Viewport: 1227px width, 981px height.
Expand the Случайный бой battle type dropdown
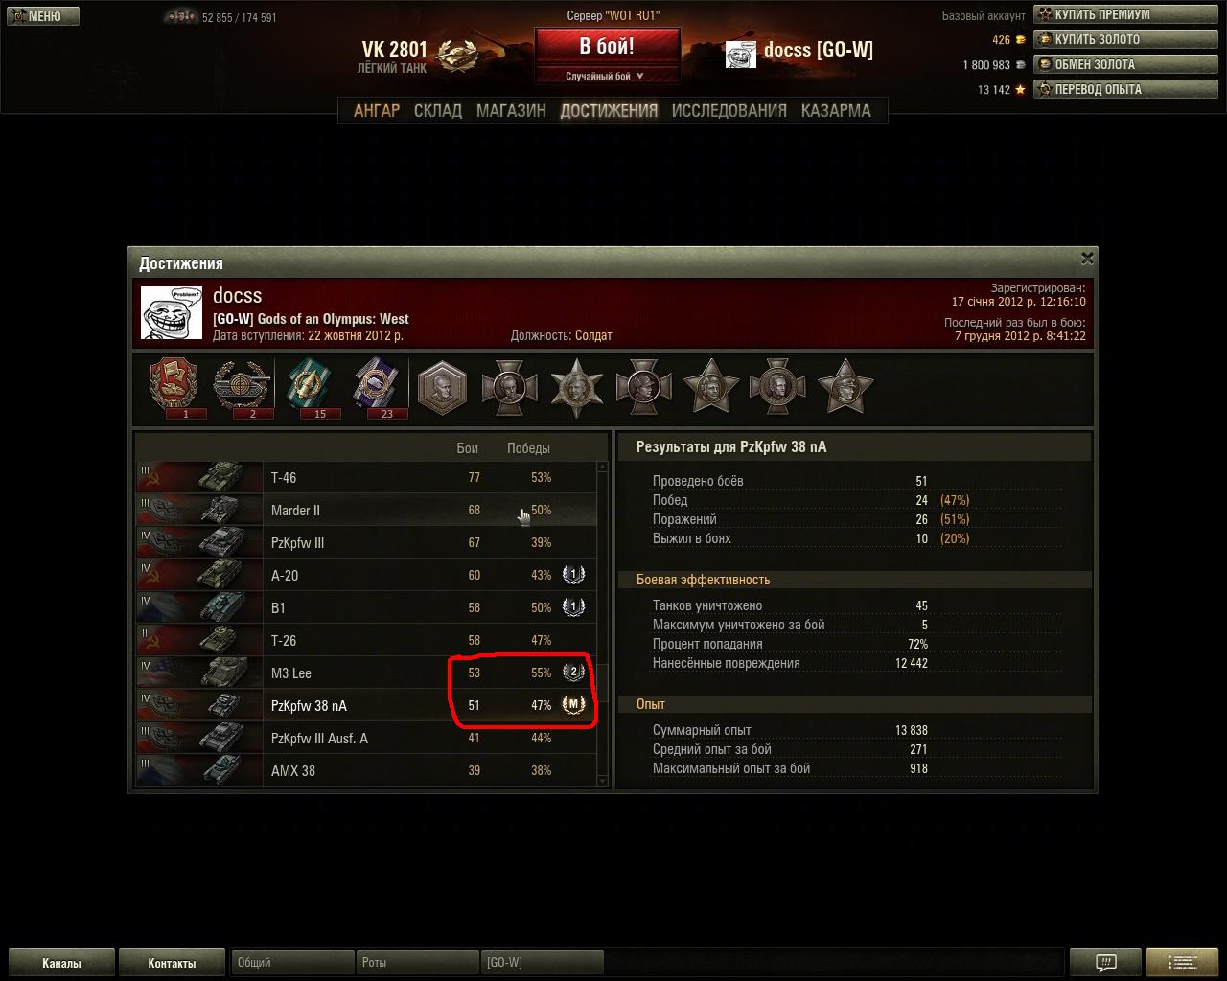(x=606, y=76)
